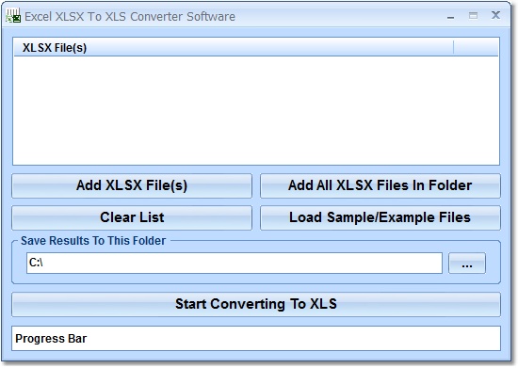Load Sample/Example Files

coord(380,217)
